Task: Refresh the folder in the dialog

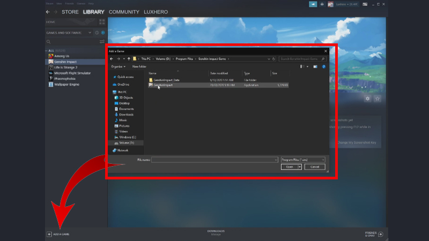Action: (x=273, y=59)
